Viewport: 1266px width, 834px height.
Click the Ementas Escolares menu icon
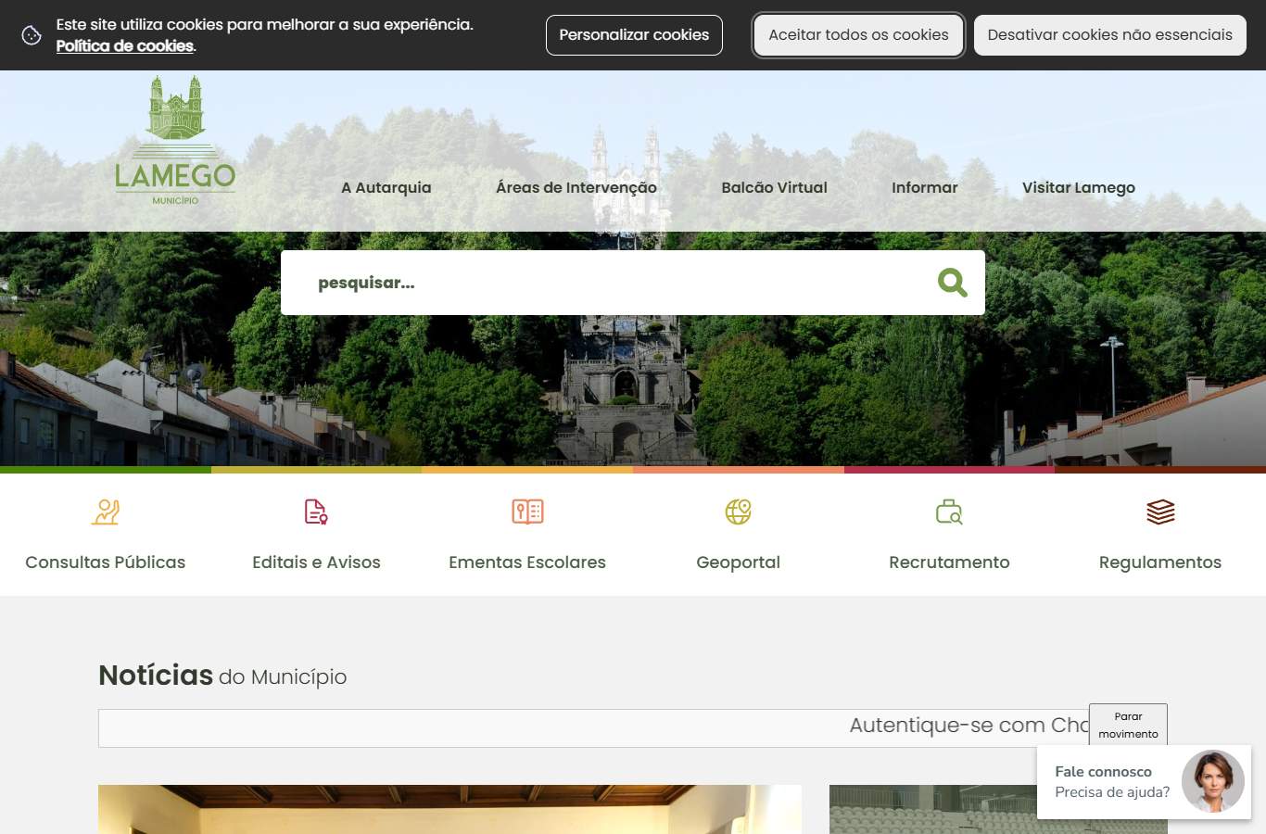click(527, 512)
